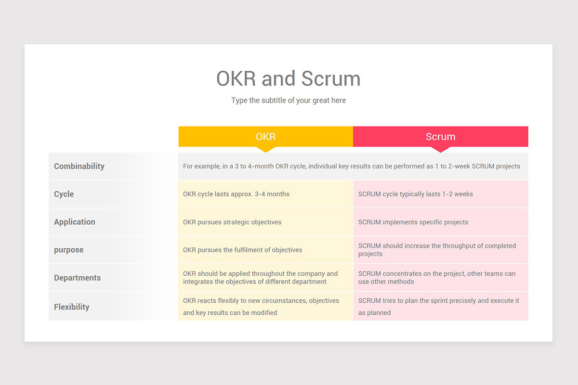Click the OKR column header
The image size is (578, 385).
pos(265,136)
